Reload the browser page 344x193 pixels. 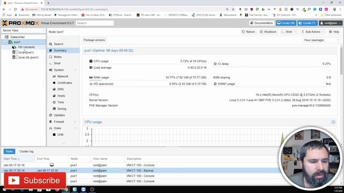pos(16,10)
